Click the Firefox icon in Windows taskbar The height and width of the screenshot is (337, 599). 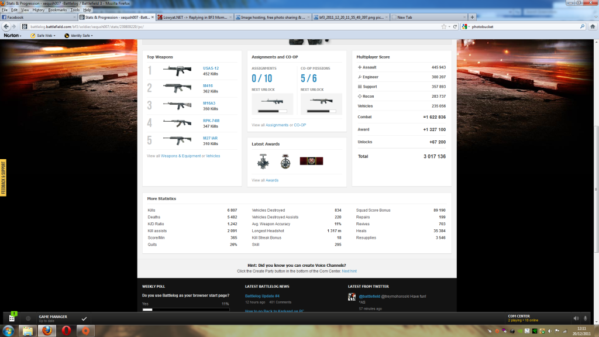coord(45,331)
